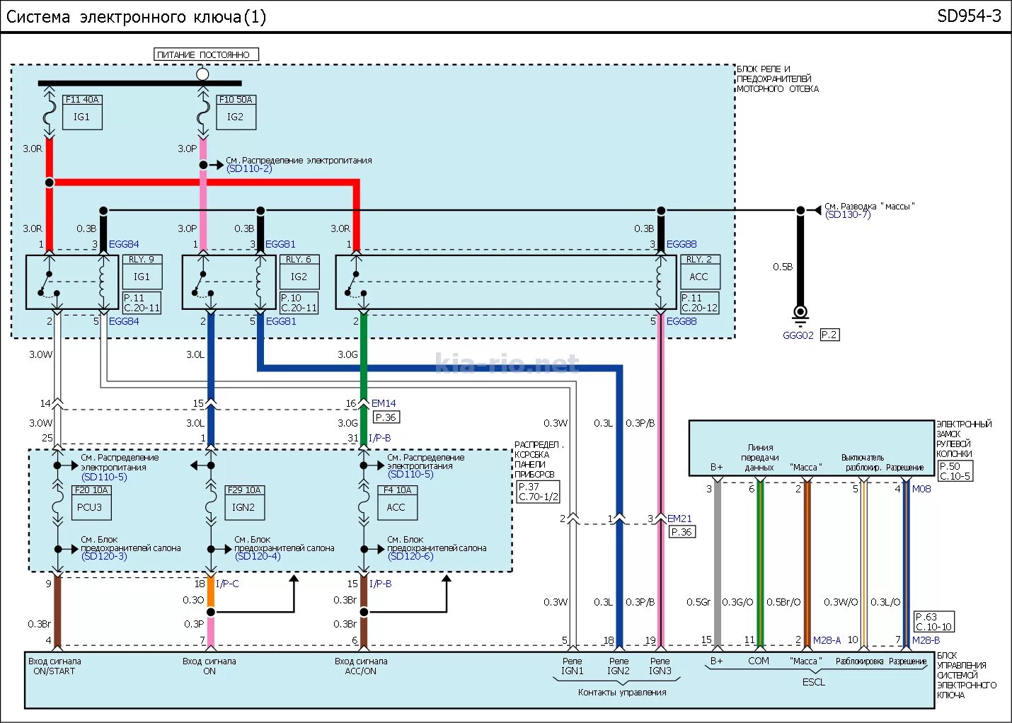Select the F10 50A IG2 fuse label
Image resolution: width=1012 pixels, height=723 pixels.
click(236, 112)
